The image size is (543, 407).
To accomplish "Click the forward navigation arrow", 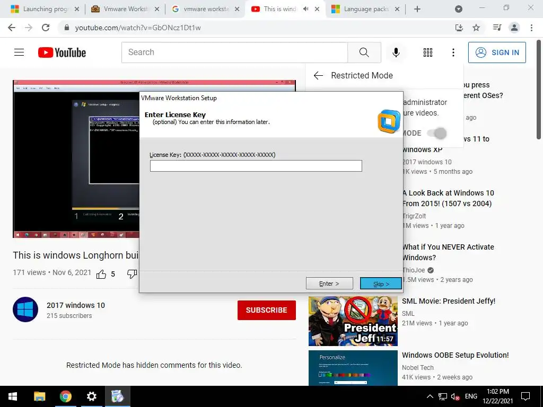I will (x=29, y=28).
